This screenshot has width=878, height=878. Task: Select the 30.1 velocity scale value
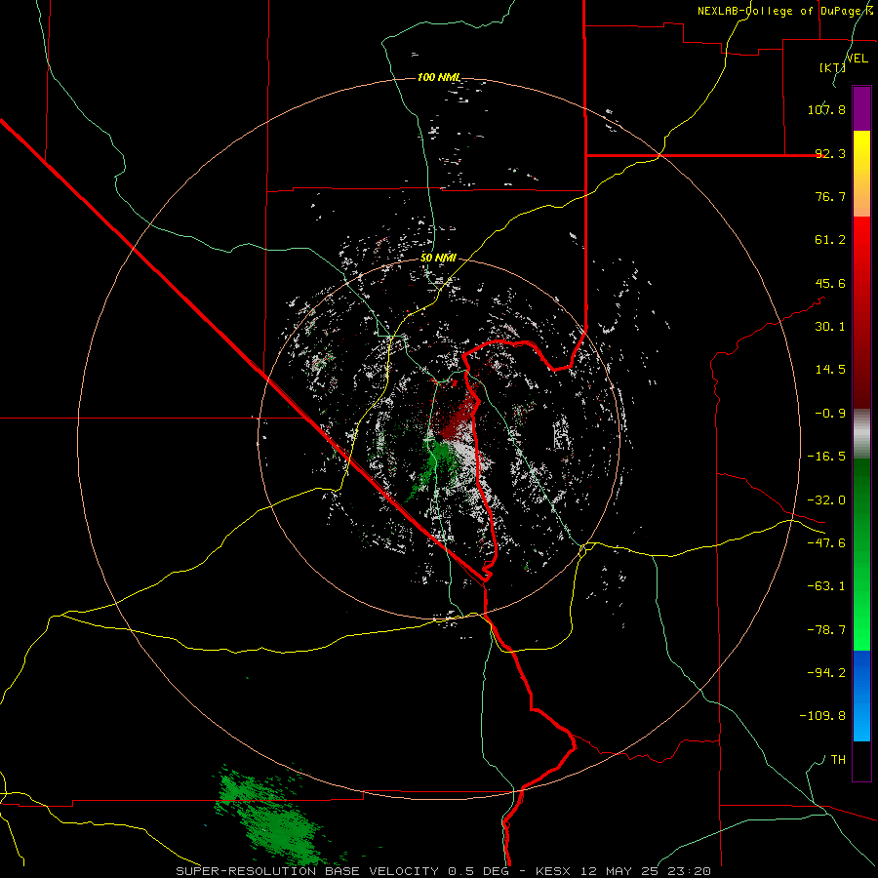point(830,327)
